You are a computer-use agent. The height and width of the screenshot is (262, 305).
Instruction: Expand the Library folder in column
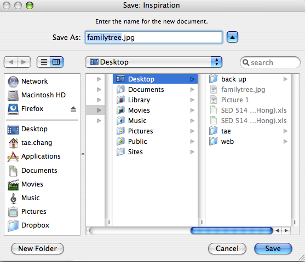pyautogui.click(x=192, y=100)
